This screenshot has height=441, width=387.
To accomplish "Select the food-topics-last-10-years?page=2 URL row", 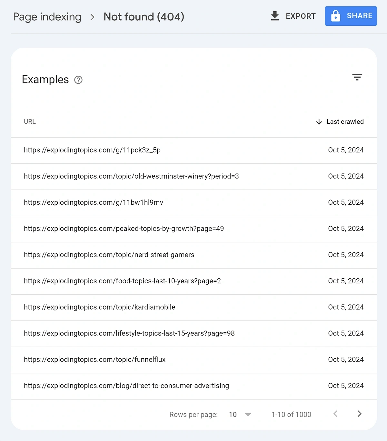I will [194, 281].
